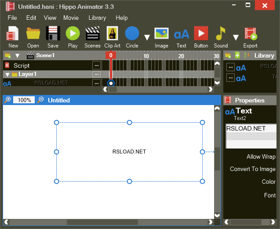This screenshot has height=229, width=280.
Task: Create a new movie with New icon
Action: coord(13,37)
